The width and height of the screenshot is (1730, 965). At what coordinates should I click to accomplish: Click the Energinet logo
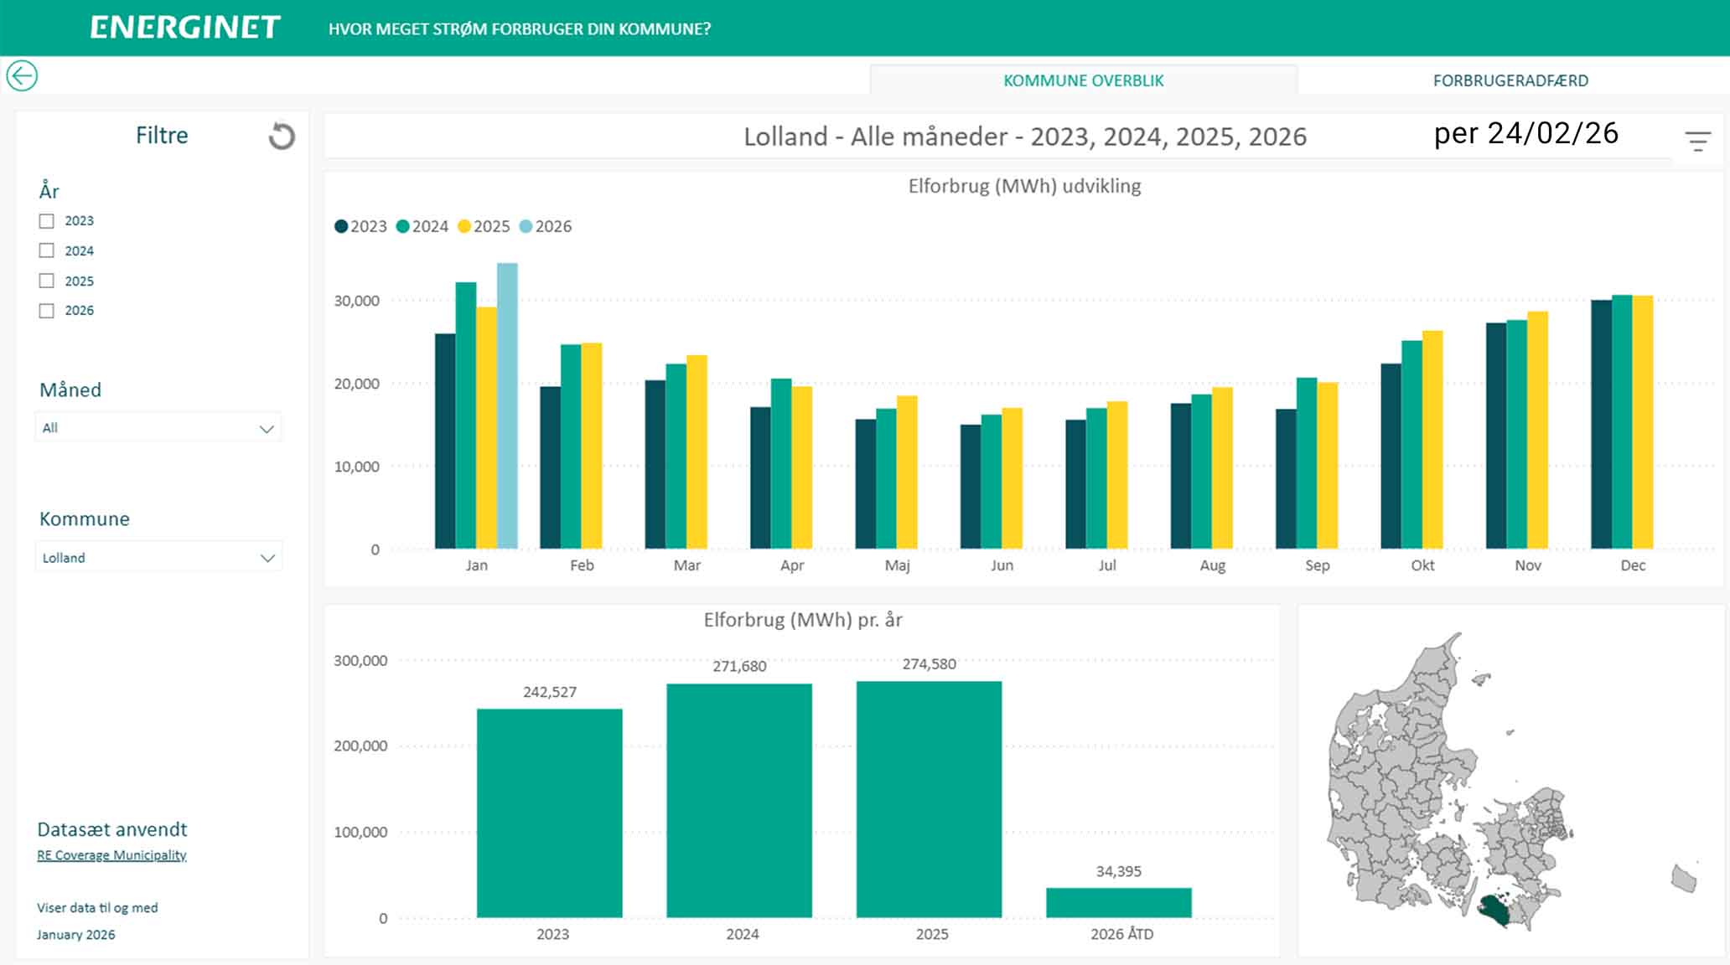185,28
